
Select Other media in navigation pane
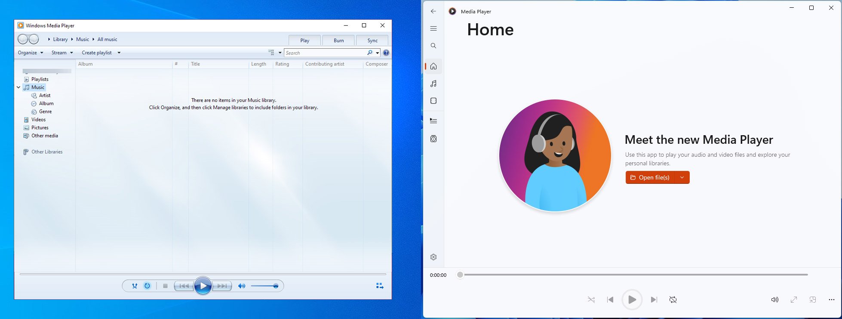coord(44,136)
